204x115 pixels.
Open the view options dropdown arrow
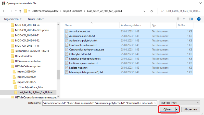click(x=184, y=19)
